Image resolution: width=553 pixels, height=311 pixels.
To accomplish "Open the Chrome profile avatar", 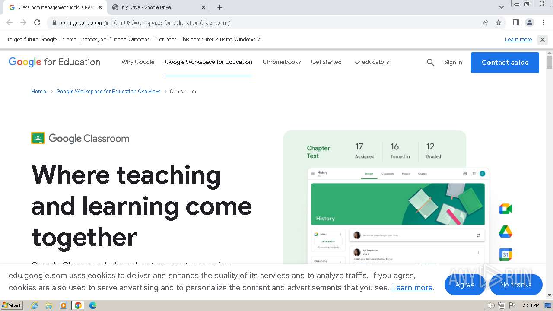I will (529, 22).
